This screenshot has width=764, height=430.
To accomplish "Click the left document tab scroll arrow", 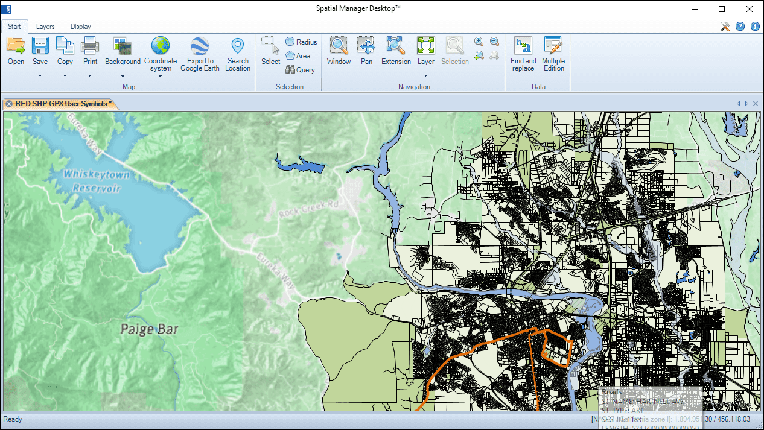I will pos(738,104).
